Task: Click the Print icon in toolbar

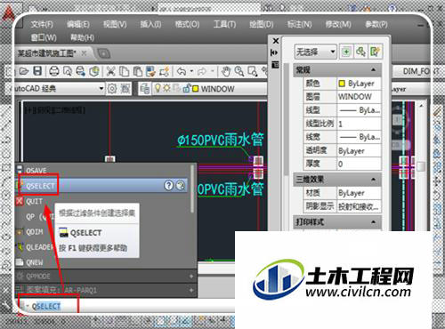Action: 54,71
